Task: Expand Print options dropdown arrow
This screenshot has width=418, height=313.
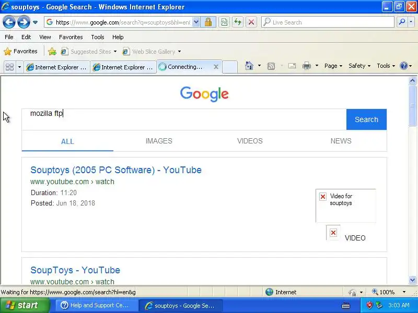Action: click(x=317, y=66)
